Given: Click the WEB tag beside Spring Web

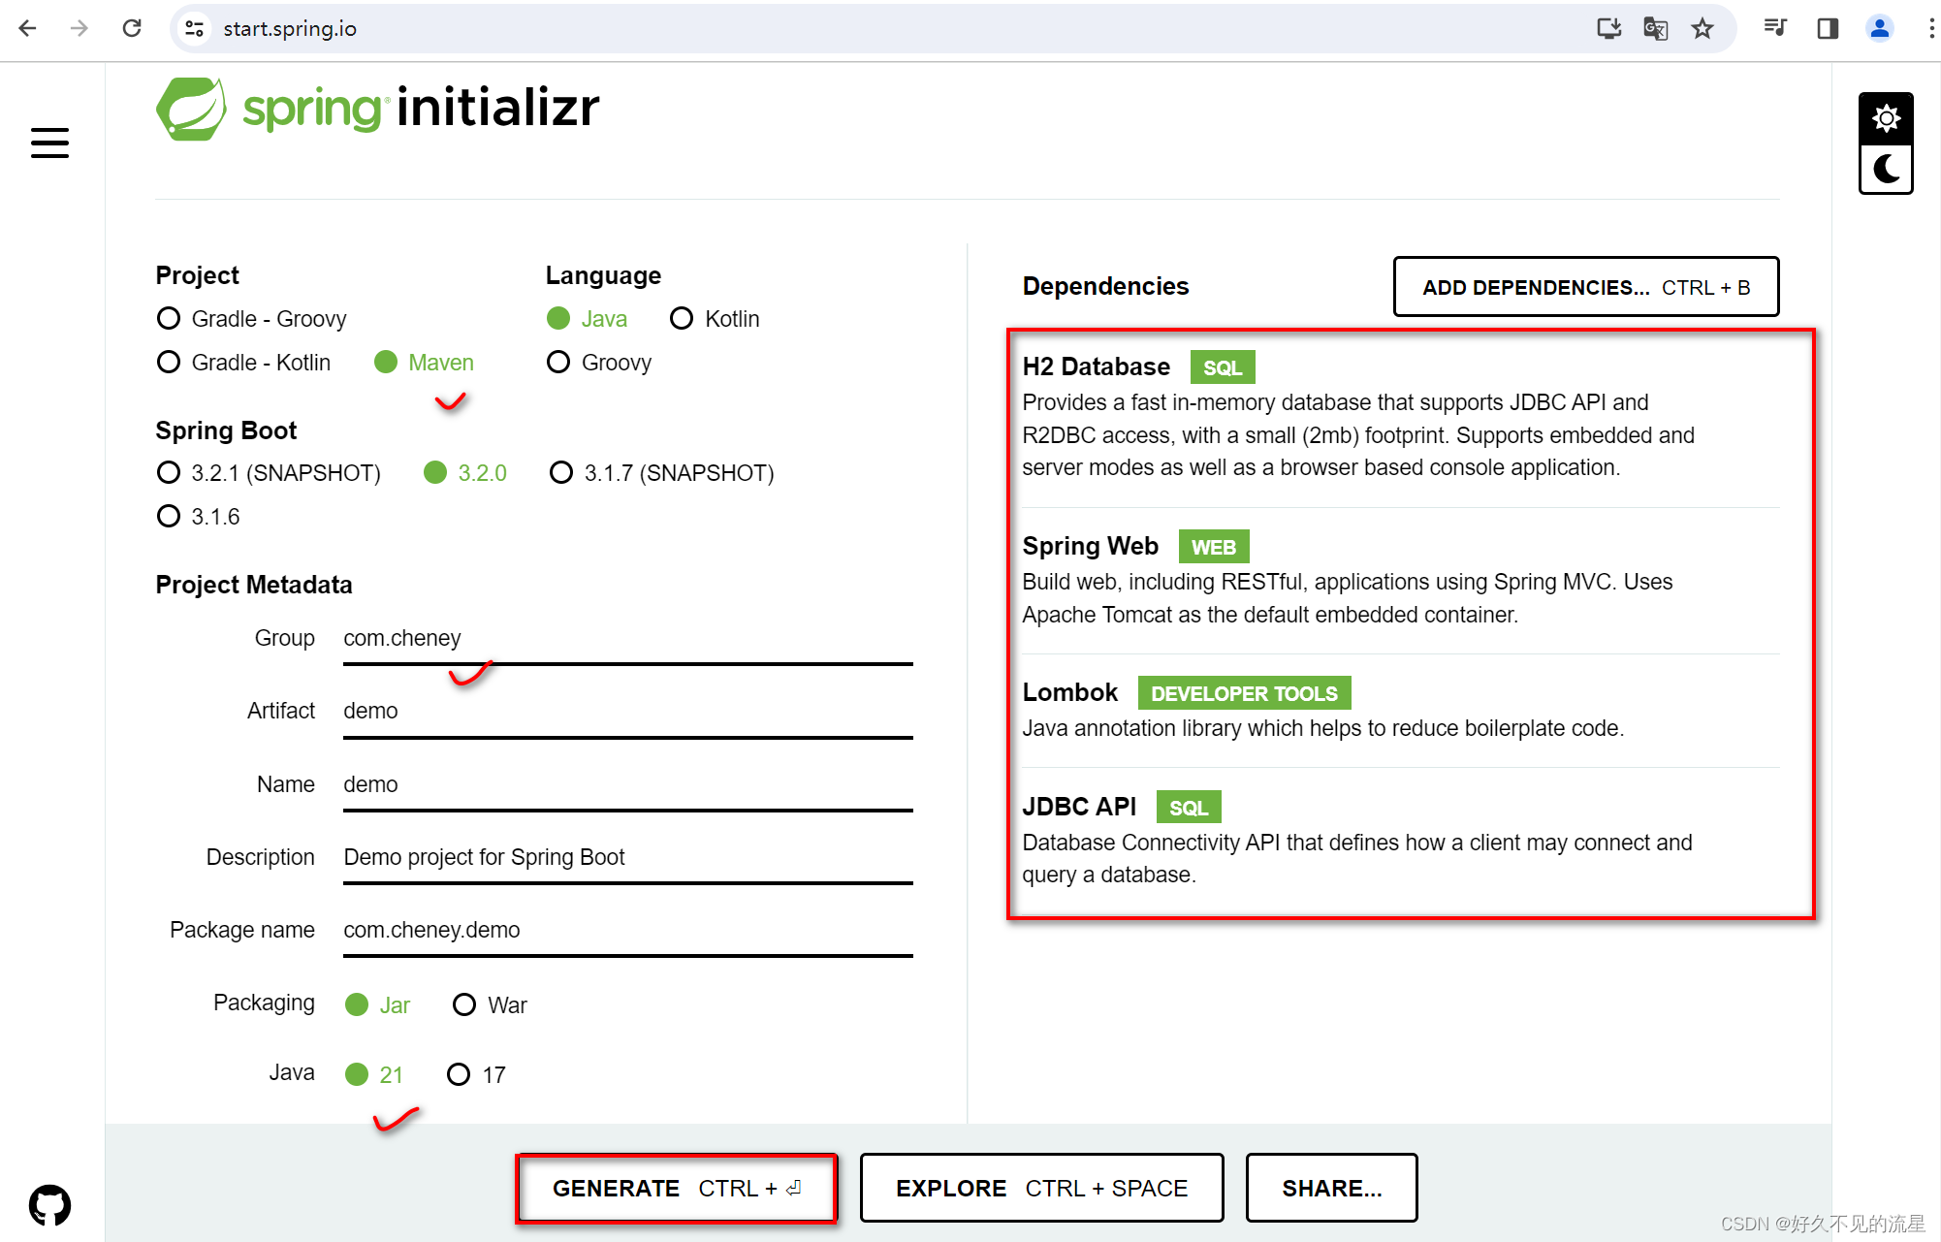Looking at the screenshot, I should [1214, 547].
